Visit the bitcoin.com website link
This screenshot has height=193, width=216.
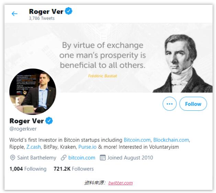pyautogui.click(x=82, y=158)
